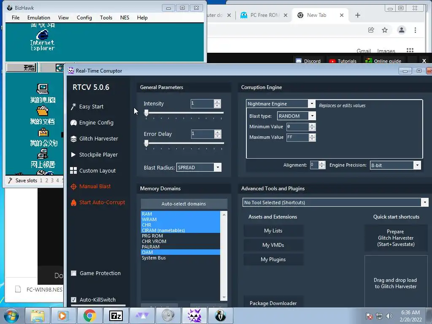Open the RTCV taskbar icon
Viewport: 432px width, 324px height.
point(194,316)
